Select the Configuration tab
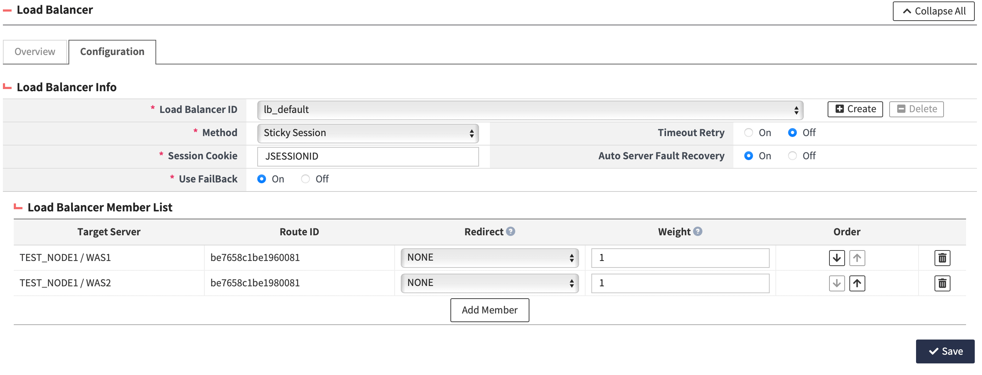The image size is (982, 375). pos(112,51)
